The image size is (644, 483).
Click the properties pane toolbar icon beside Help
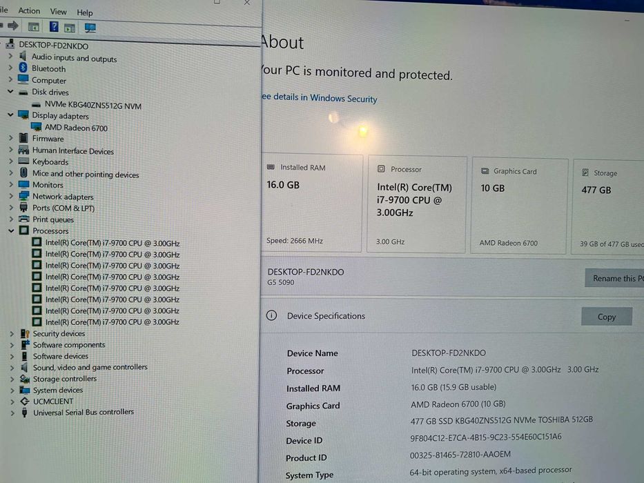click(70, 28)
